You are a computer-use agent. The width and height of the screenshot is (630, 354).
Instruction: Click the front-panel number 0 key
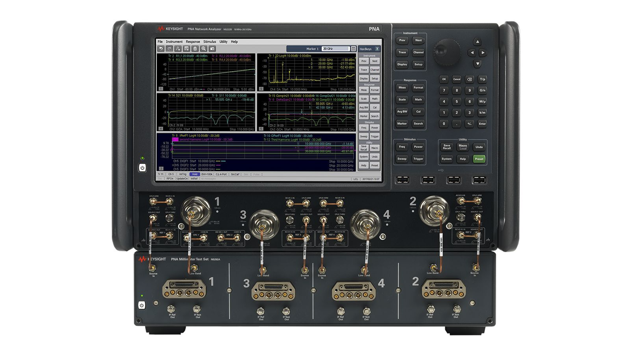pos(444,123)
